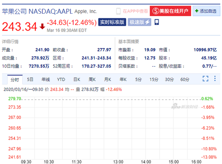This screenshot has height=164, width=222.
Task: Select the 5分 interval tab
Action: click(138, 80)
